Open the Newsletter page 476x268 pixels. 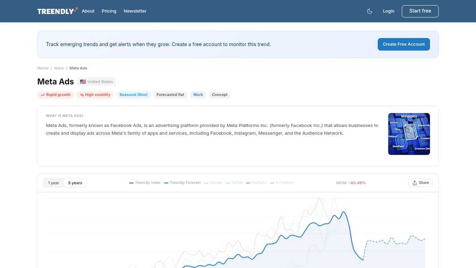[x=135, y=11]
